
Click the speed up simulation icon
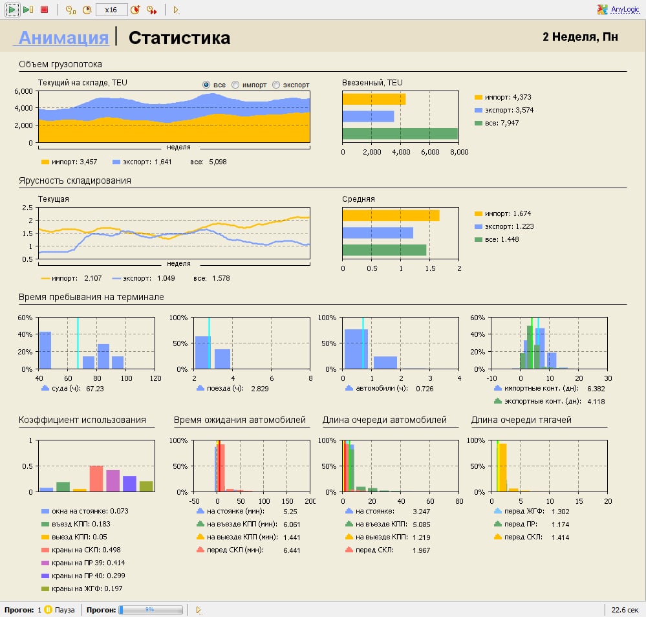tap(135, 10)
